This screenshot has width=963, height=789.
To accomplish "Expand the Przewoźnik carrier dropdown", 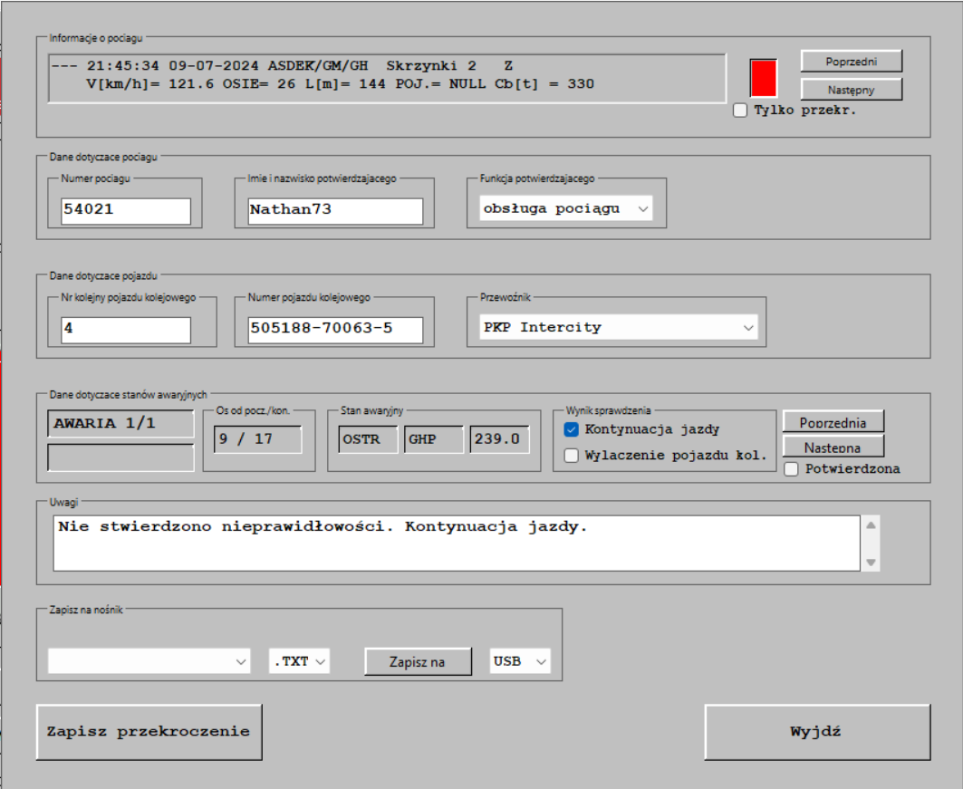I will (x=618, y=328).
